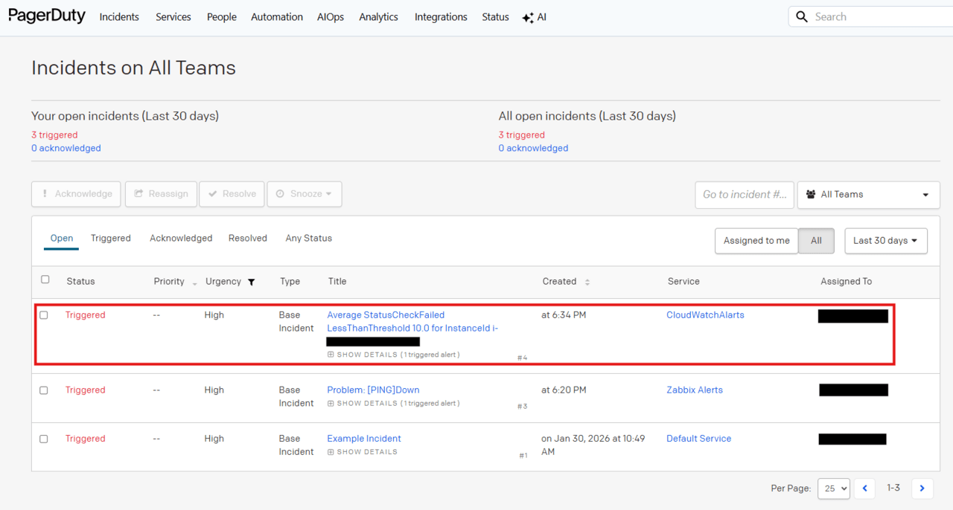Open the All Teams dropdown

pos(868,195)
